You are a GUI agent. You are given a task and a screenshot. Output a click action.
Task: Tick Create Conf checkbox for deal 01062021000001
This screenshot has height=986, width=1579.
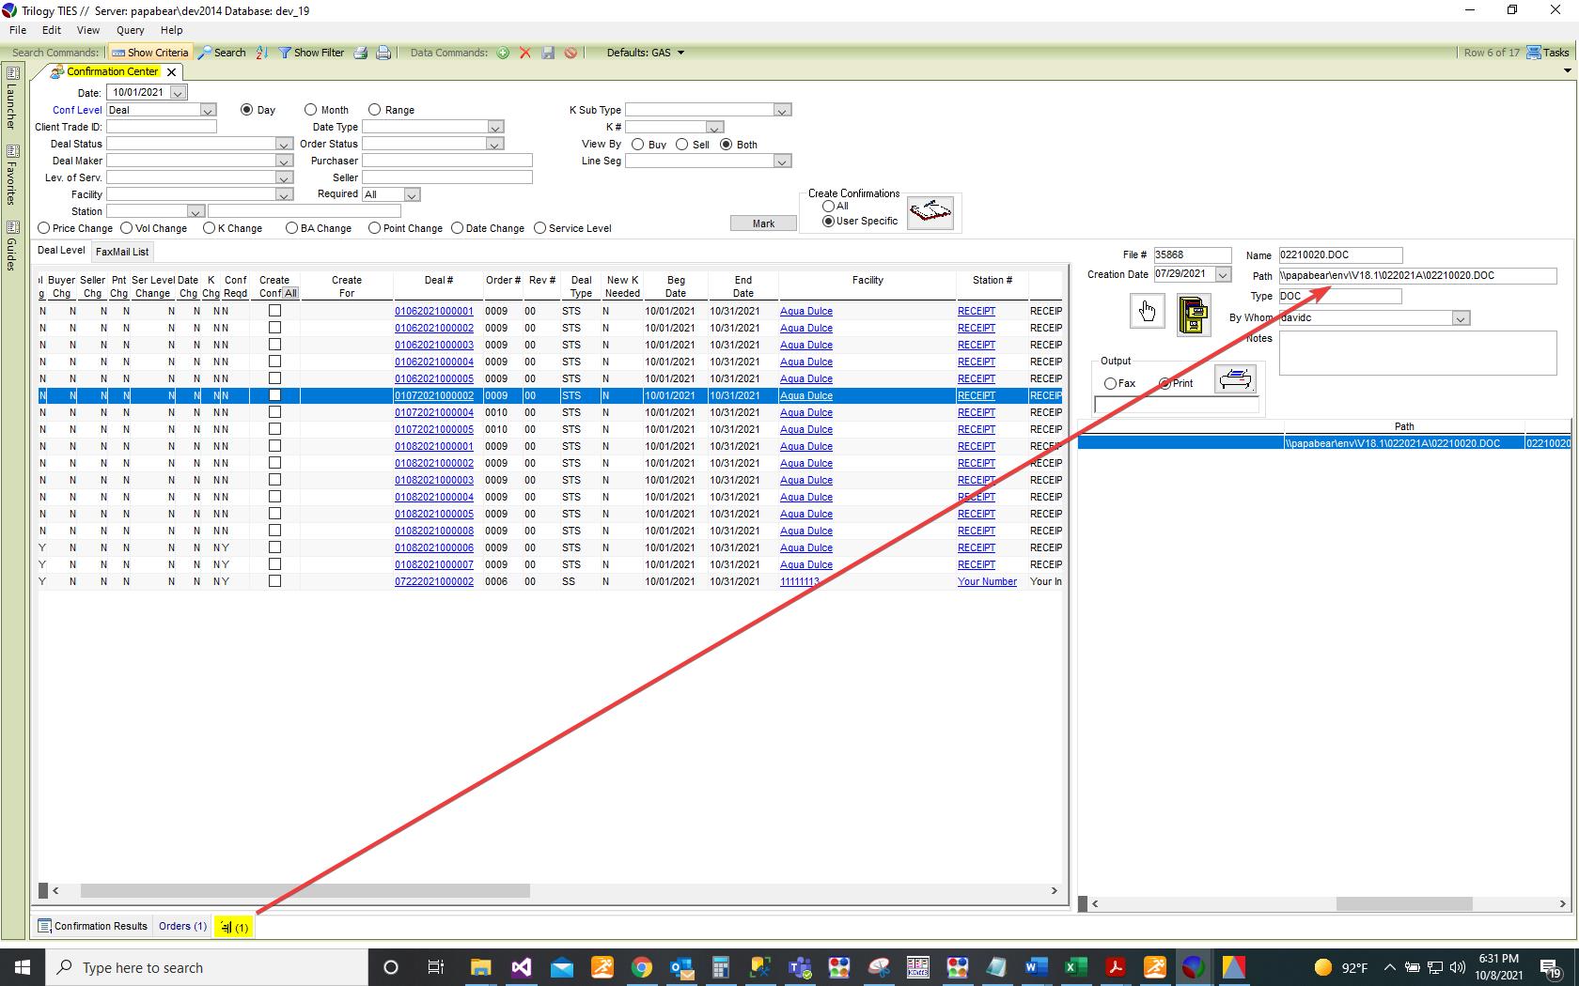click(274, 311)
